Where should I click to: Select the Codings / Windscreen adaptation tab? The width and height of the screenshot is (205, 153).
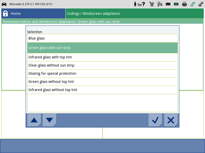click(94, 13)
